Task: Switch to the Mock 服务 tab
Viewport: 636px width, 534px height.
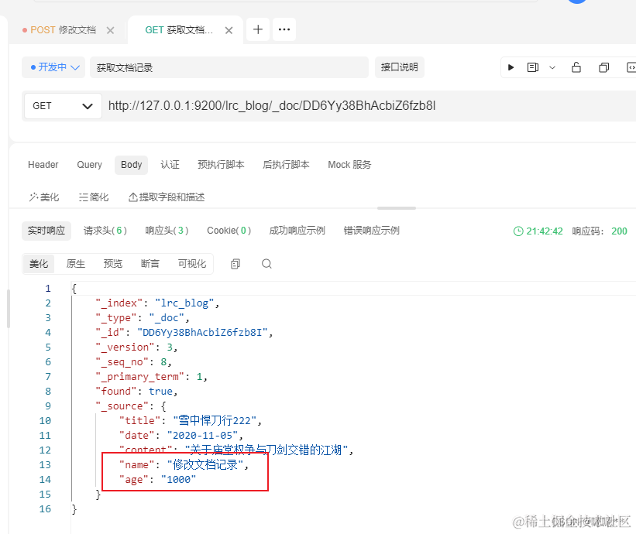Action: point(349,165)
